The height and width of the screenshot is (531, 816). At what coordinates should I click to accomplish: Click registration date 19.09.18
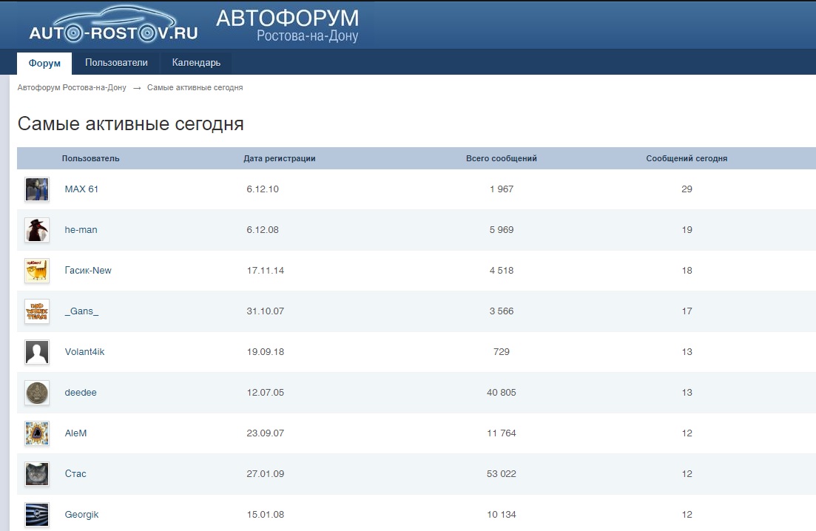(x=266, y=351)
